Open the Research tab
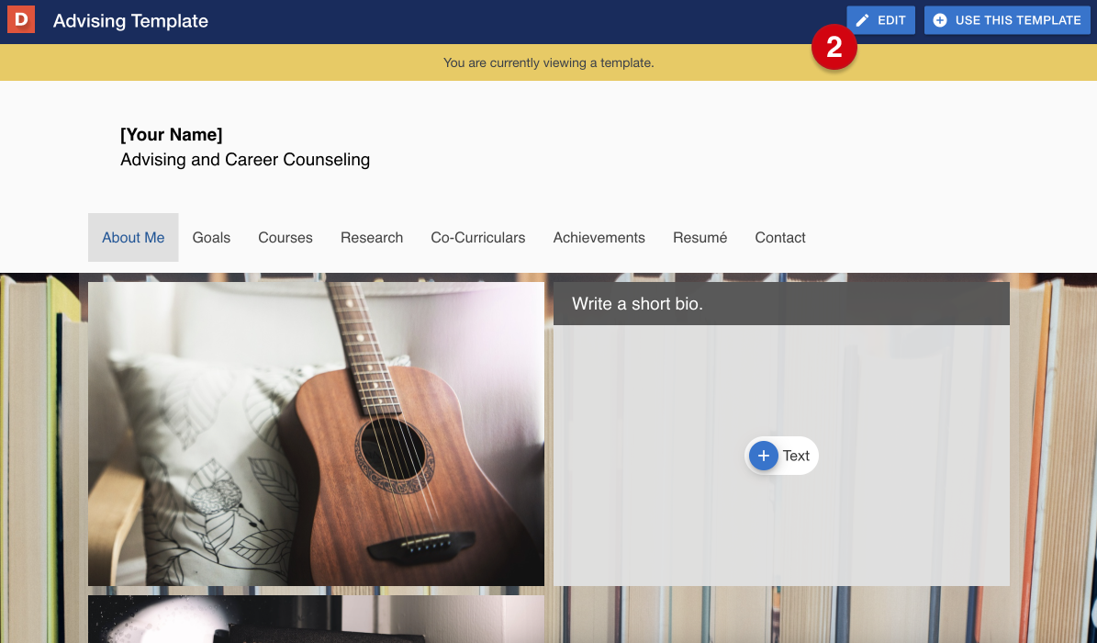This screenshot has height=643, width=1097. tap(372, 237)
